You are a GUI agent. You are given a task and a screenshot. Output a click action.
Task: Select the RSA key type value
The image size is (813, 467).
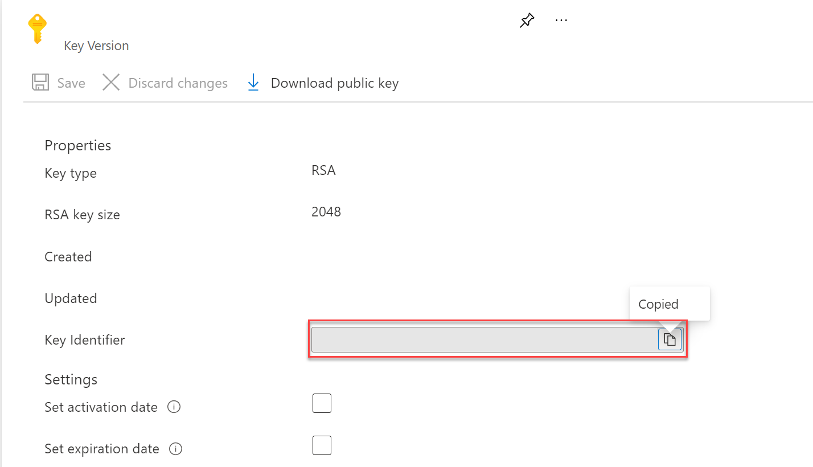pyautogui.click(x=323, y=170)
